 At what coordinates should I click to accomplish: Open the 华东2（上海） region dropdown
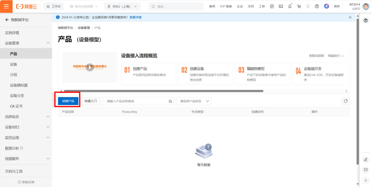[122, 6]
